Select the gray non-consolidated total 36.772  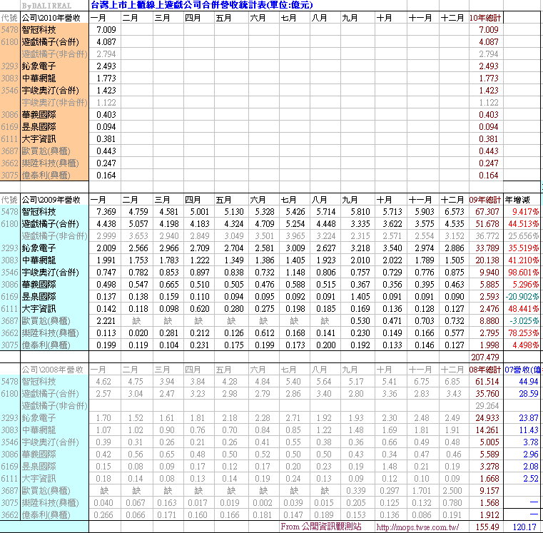coord(487,236)
